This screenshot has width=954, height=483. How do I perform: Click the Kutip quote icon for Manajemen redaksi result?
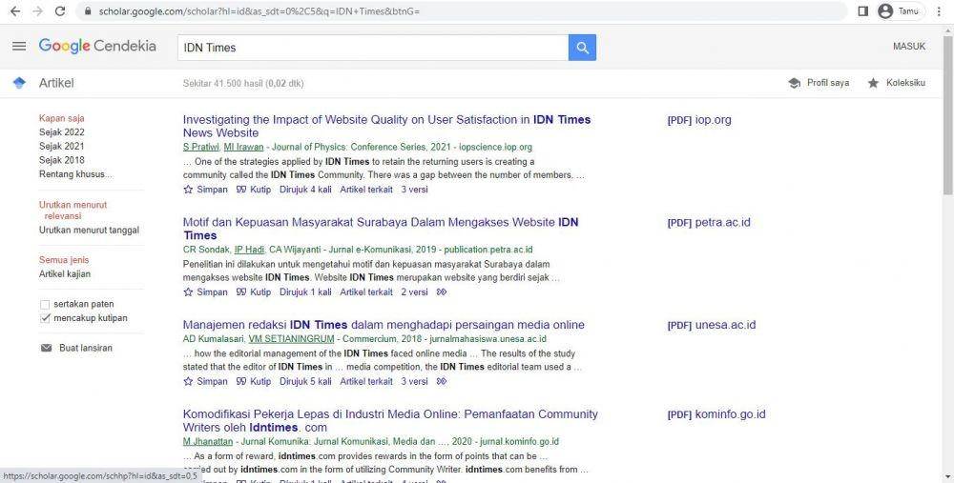tap(241, 381)
